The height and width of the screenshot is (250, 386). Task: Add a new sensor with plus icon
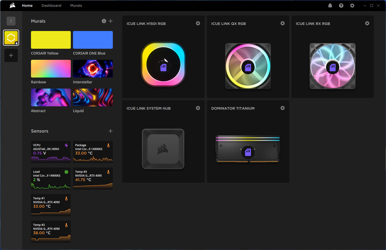pyautogui.click(x=111, y=131)
